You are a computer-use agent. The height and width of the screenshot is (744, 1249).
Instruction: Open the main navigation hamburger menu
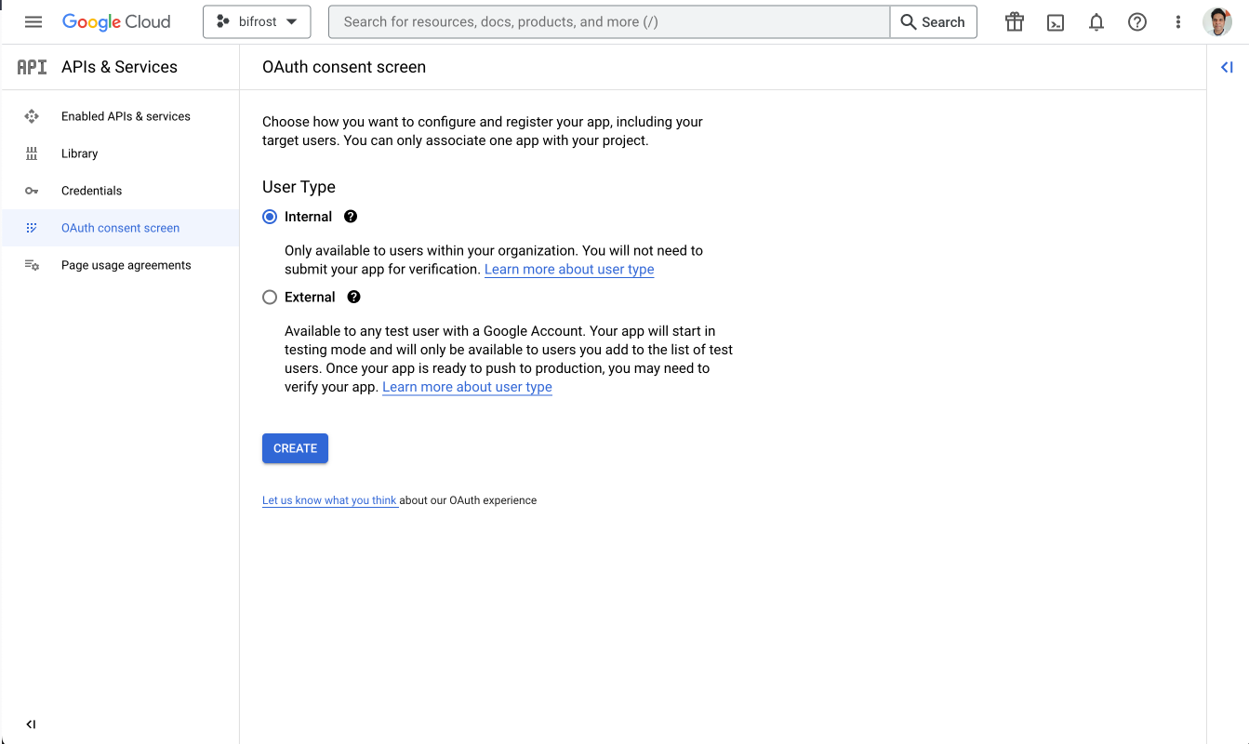pyautogui.click(x=33, y=22)
